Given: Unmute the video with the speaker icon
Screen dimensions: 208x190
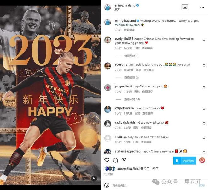Looking at the screenshot, I should tap(94, 178).
